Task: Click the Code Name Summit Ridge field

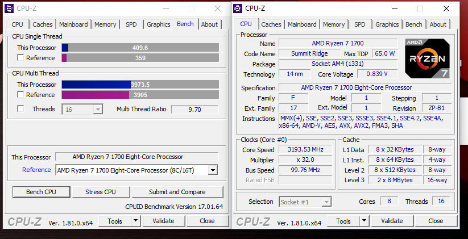Action: tap(309, 53)
